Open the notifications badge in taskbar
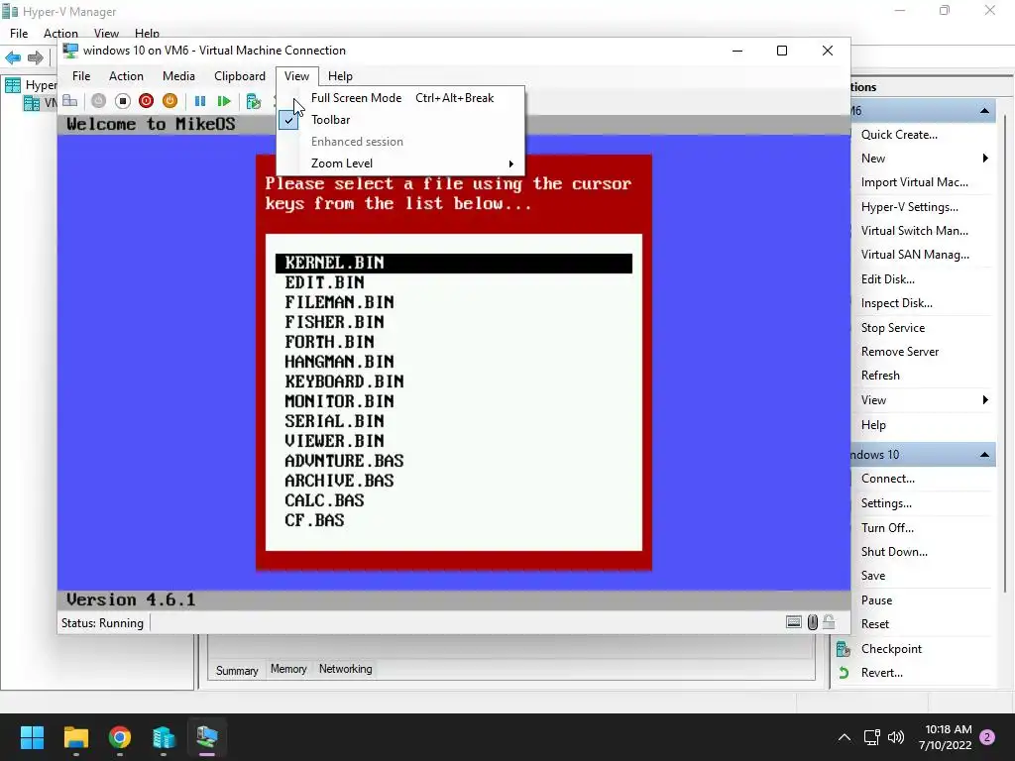This screenshot has height=761, width=1015. click(988, 737)
